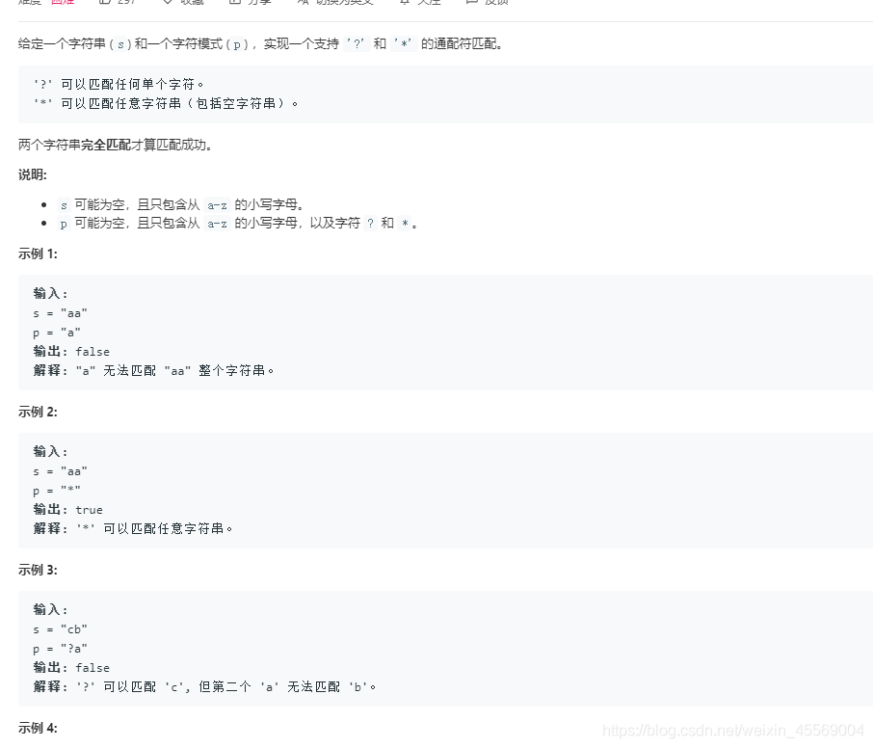This screenshot has height=748, width=873.
Task: Click the line p = "a"
Action: pos(57,333)
